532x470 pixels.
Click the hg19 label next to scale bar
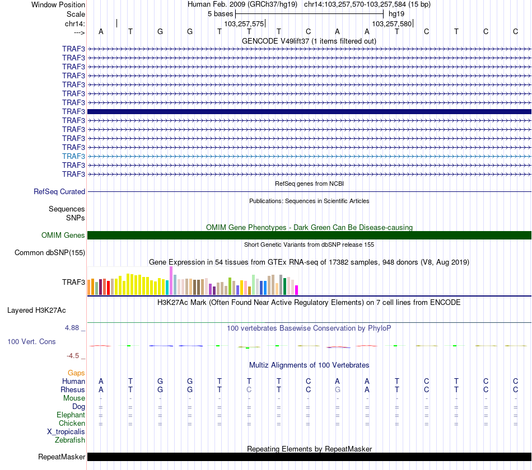pos(396,14)
